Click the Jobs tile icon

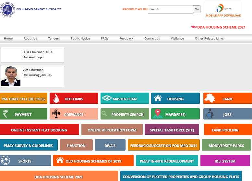(209, 114)
